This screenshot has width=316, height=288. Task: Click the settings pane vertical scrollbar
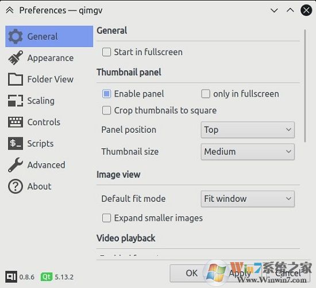pyautogui.click(x=305, y=86)
